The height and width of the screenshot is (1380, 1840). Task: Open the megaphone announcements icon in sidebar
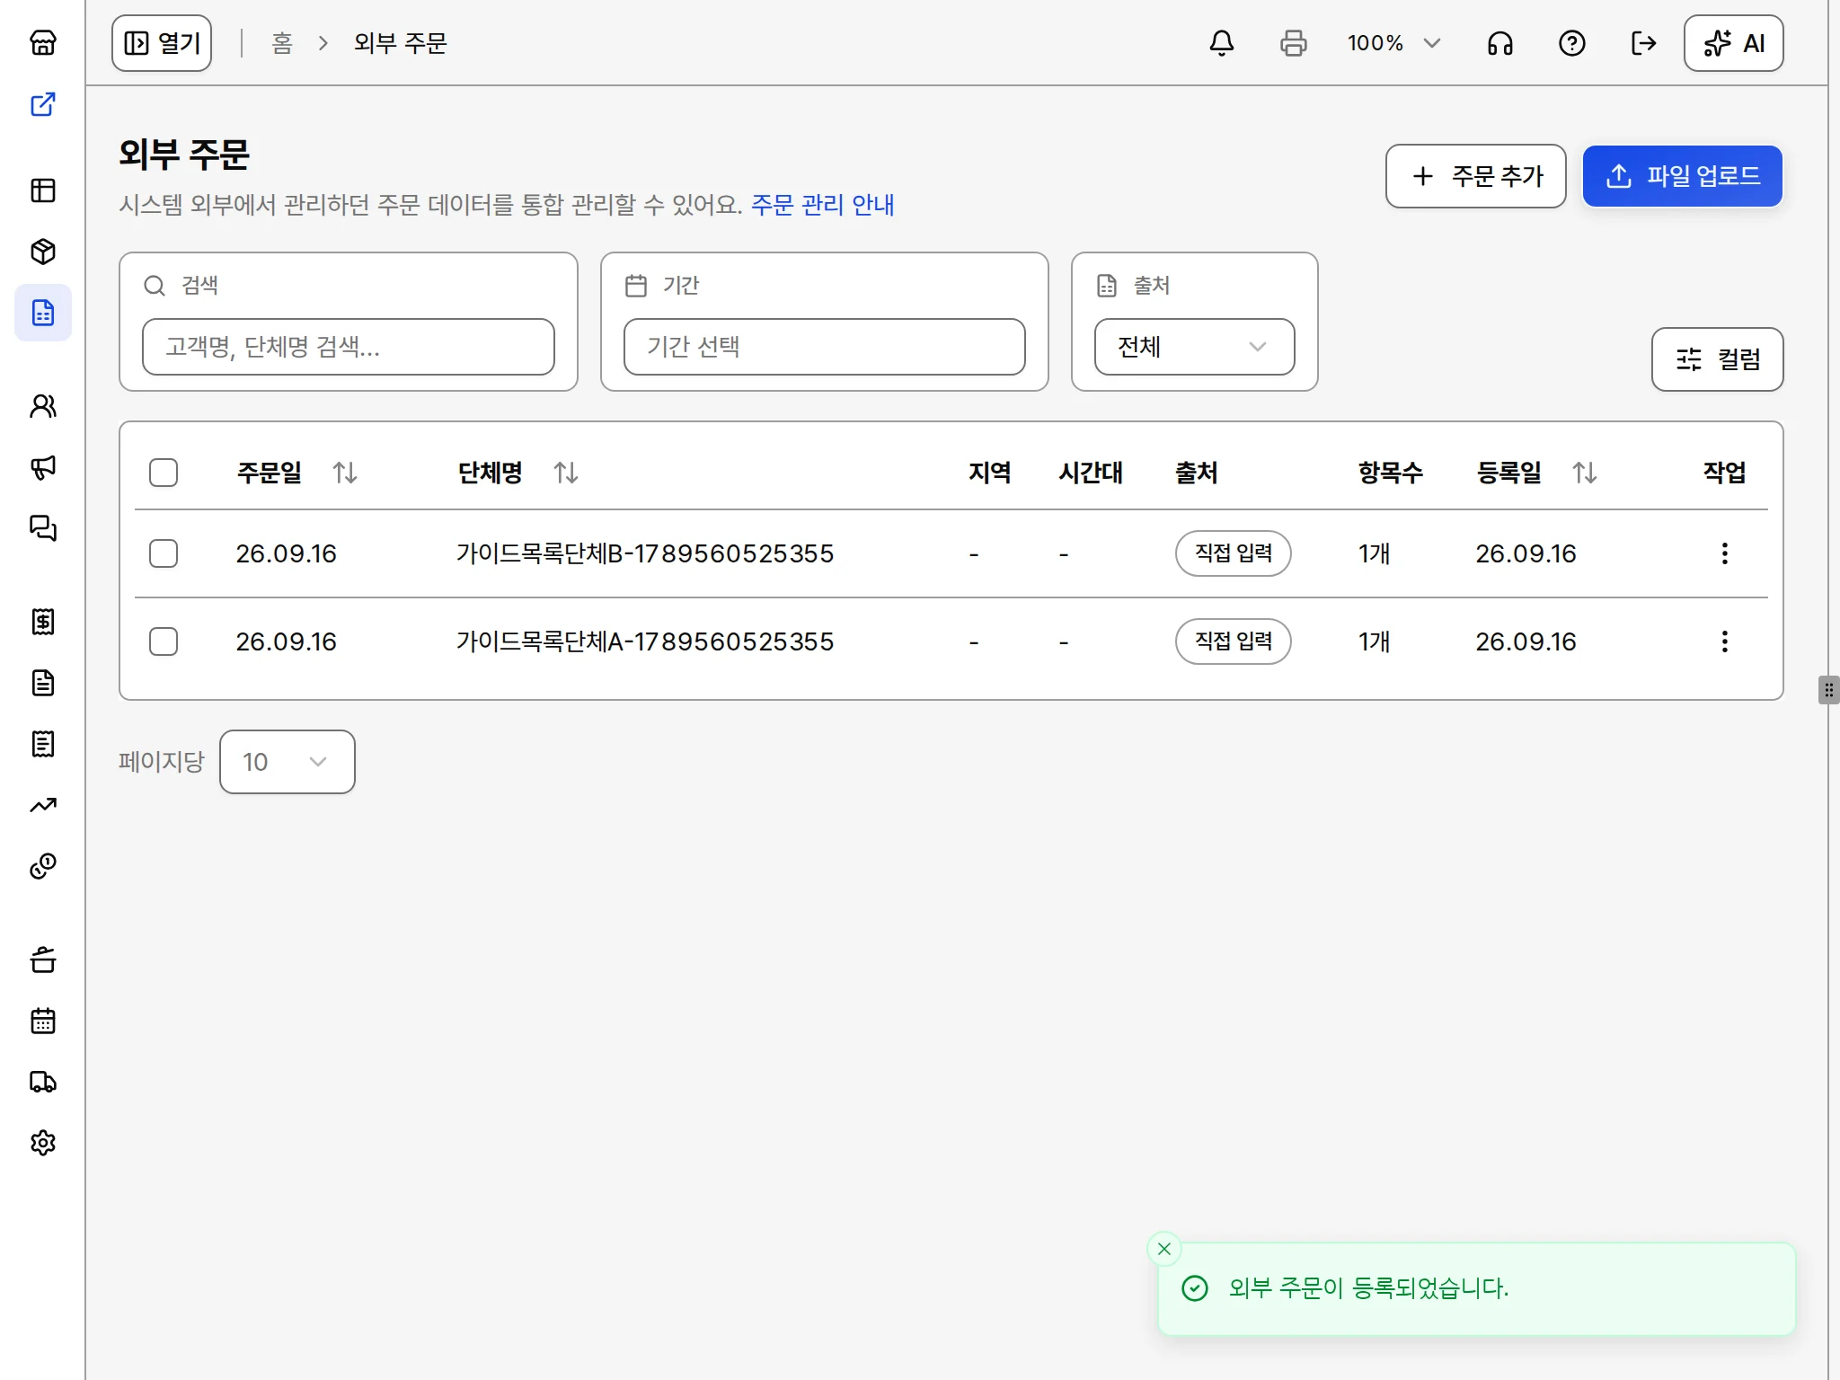point(43,467)
